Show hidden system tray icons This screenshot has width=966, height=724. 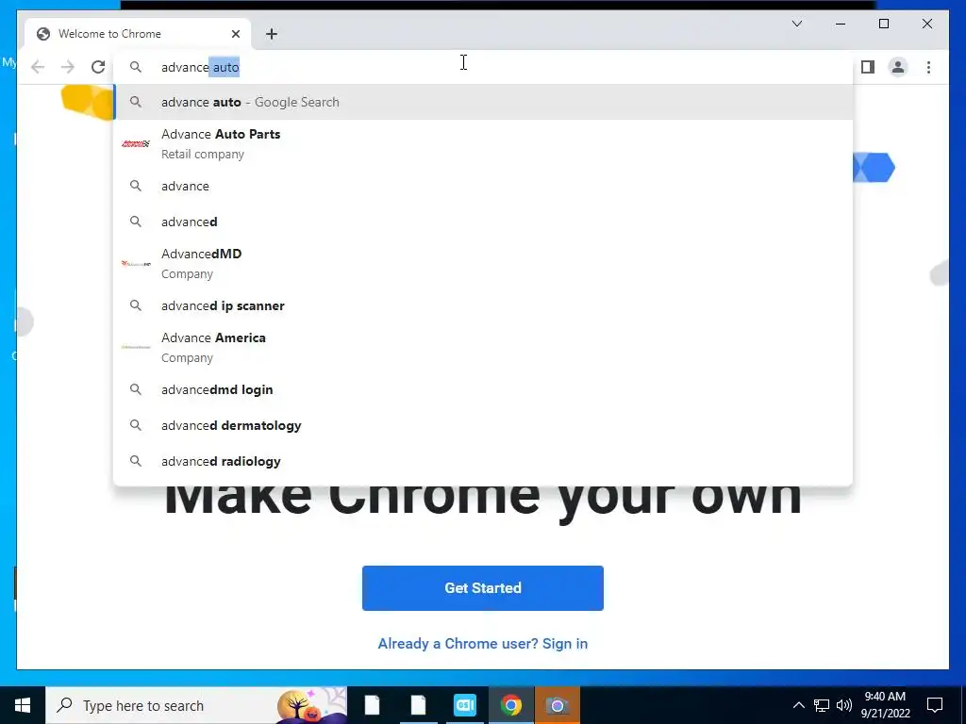point(798,705)
